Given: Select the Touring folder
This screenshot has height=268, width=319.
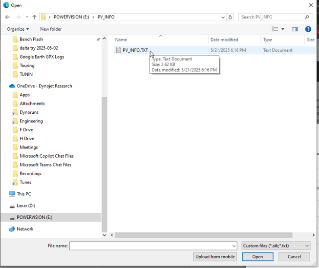Looking at the screenshot, I should pos(27,65).
